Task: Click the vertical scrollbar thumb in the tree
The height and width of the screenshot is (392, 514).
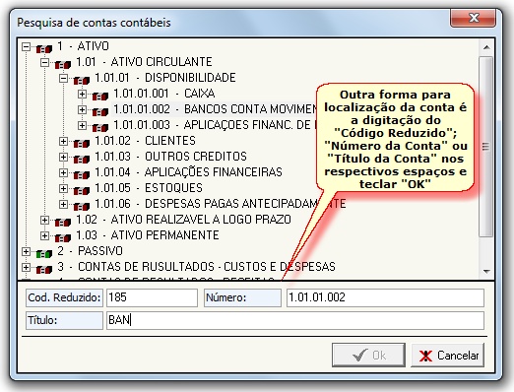Action: [486, 147]
